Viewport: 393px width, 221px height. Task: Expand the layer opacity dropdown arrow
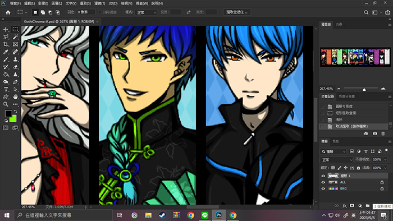coord(386,160)
